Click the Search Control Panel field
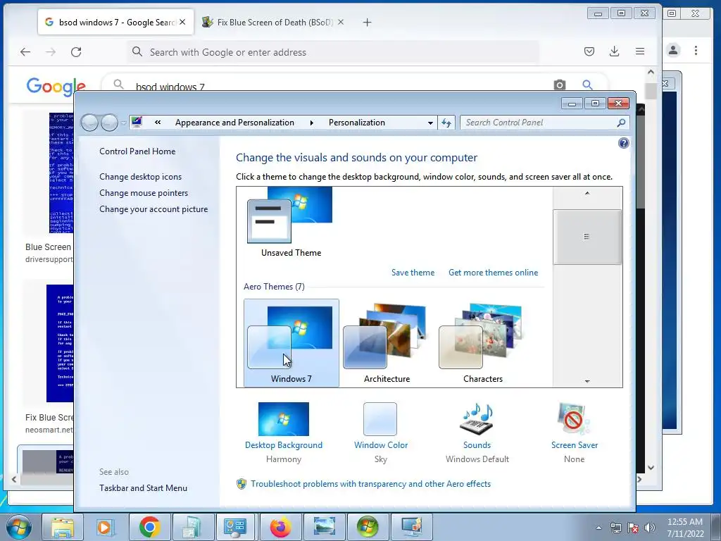This screenshot has width=721, height=541. 544,123
